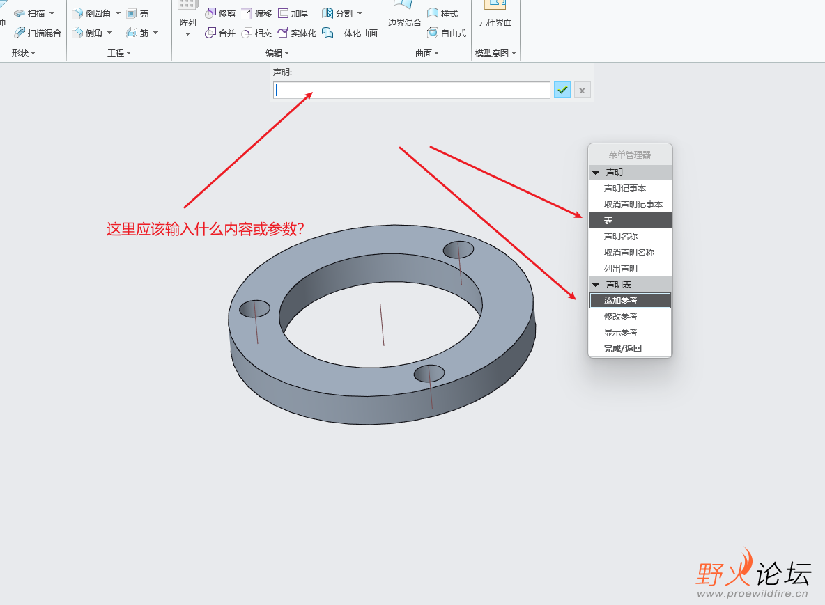Click the 声明 text input field
Screen dimensions: 825x605
[411, 91]
